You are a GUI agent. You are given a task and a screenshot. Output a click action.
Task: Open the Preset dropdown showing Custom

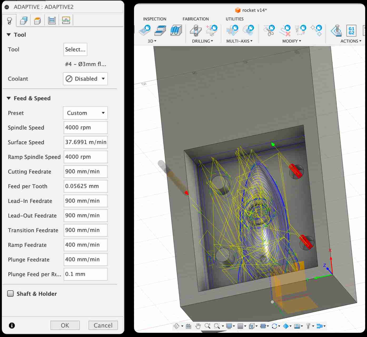click(x=85, y=113)
